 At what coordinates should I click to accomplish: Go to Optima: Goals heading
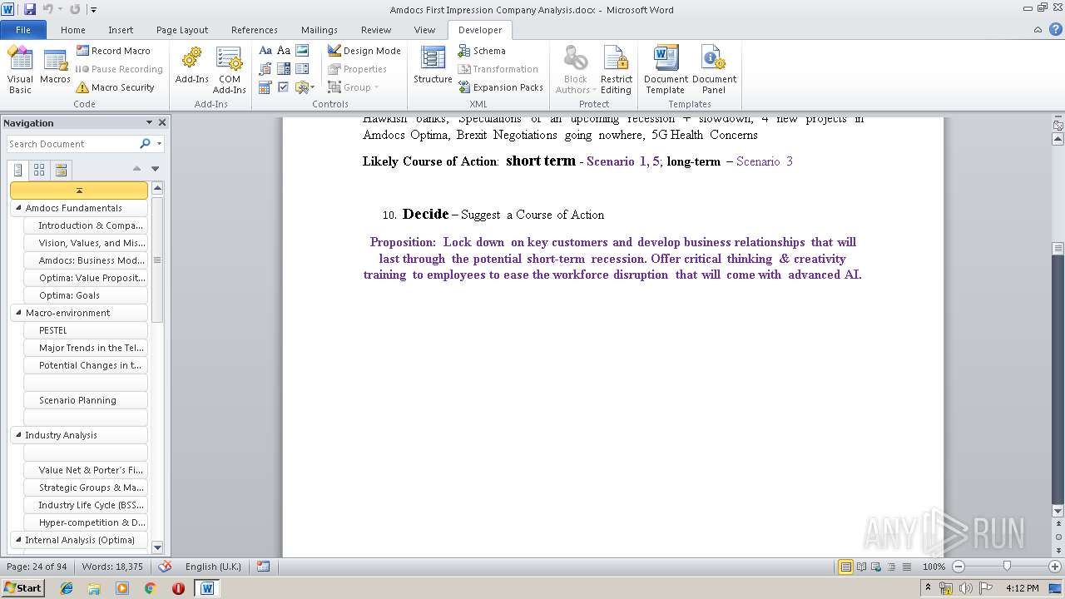click(86, 295)
